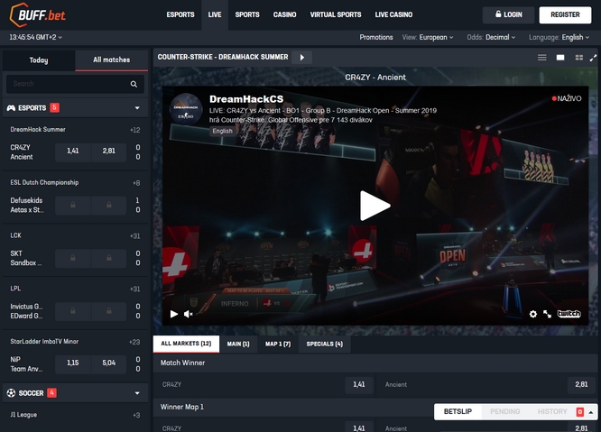Viewport: 601px width, 432px height.
Task: Click the Login button
Action: pyautogui.click(x=509, y=14)
